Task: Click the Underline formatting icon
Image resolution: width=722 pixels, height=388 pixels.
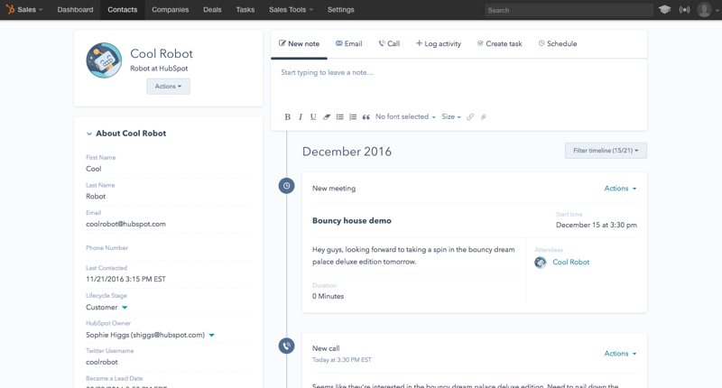Action: (313, 117)
